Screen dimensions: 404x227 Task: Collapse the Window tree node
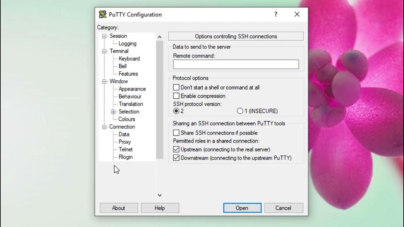click(104, 82)
